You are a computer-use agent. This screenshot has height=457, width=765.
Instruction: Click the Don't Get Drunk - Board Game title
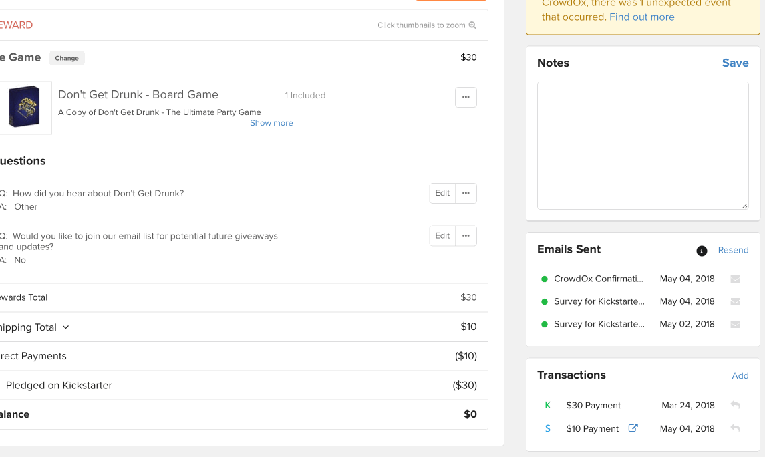pyautogui.click(x=138, y=95)
